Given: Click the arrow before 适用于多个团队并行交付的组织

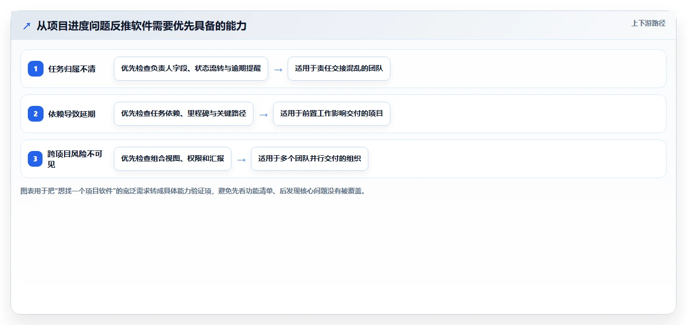Looking at the screenshot, I should click(241, 159).
